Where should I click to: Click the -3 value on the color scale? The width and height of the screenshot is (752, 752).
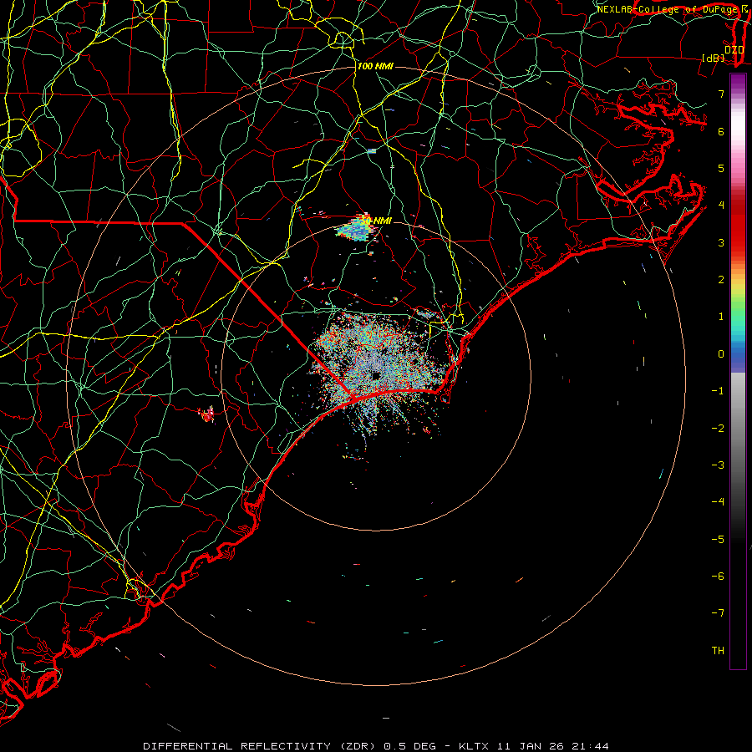click(x=718, y=465)
